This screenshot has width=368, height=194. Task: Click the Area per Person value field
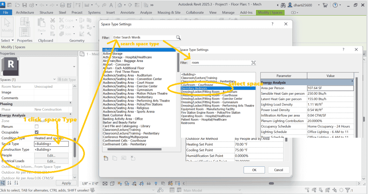click(330, 88)
